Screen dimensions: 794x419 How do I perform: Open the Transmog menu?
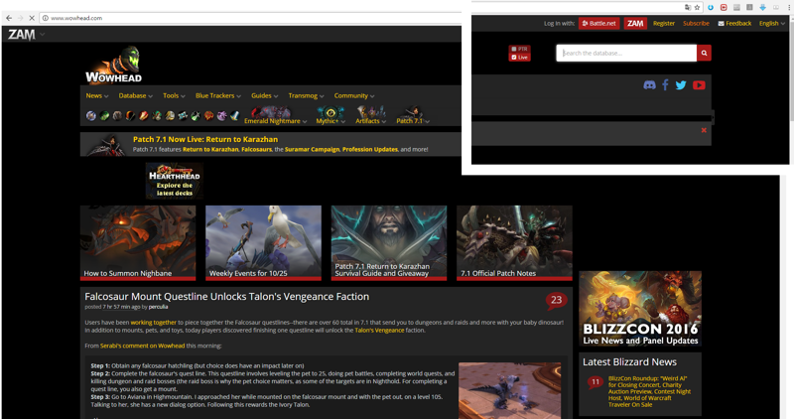click(306, 95)
